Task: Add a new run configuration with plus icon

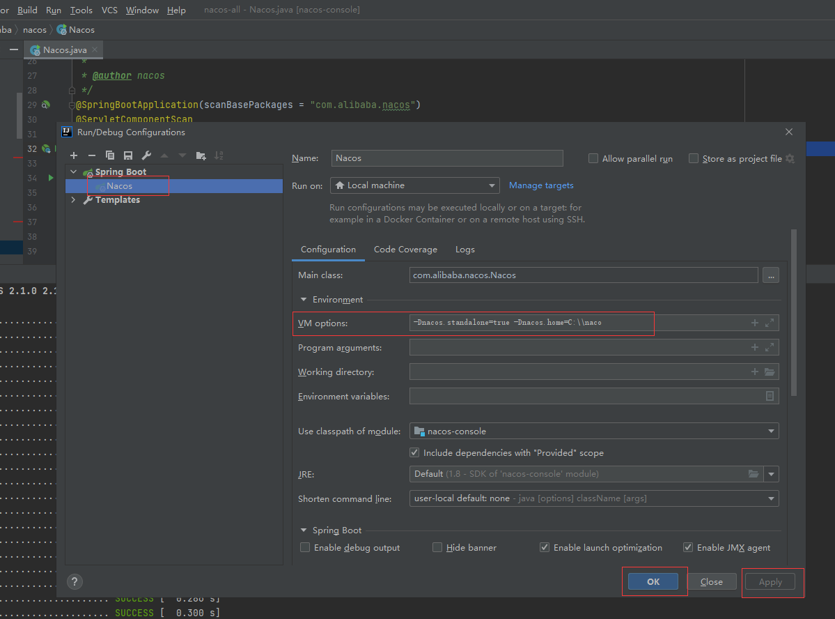Action: point(74,155)
